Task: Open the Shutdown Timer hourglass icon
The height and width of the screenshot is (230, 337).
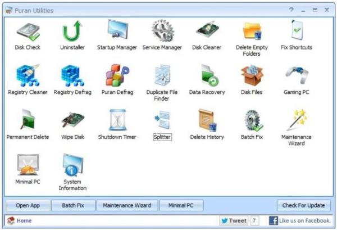Action: click(x=117, y=120)
